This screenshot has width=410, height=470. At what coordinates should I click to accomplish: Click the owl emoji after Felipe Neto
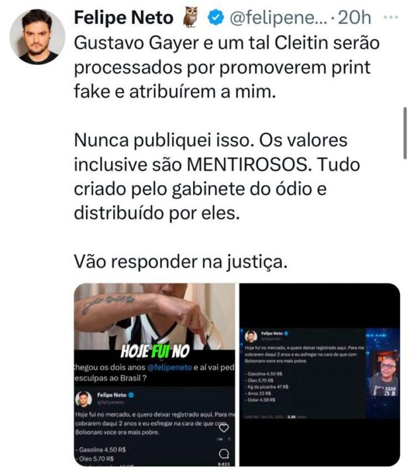(190, 17)
